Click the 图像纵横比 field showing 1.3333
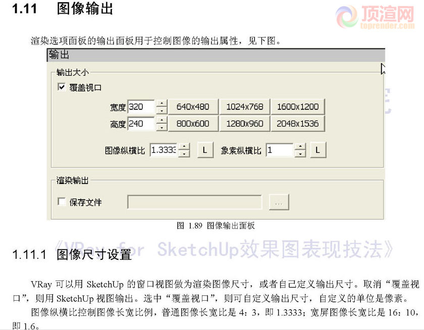424x330 pixels. (164, 150)
